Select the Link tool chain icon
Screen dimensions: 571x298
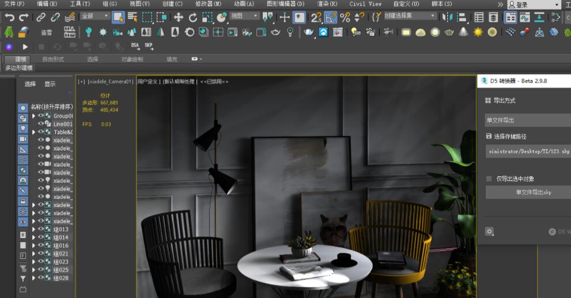[x=41, y=17]
